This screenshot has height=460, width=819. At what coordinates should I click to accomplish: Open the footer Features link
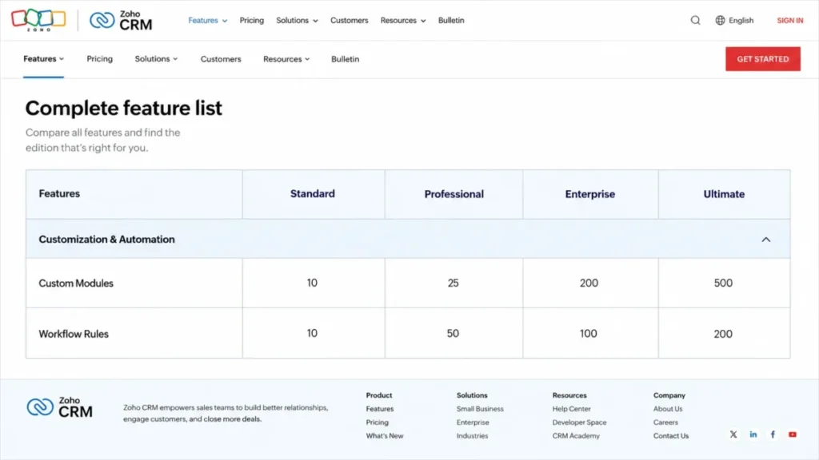click(380, 409)
